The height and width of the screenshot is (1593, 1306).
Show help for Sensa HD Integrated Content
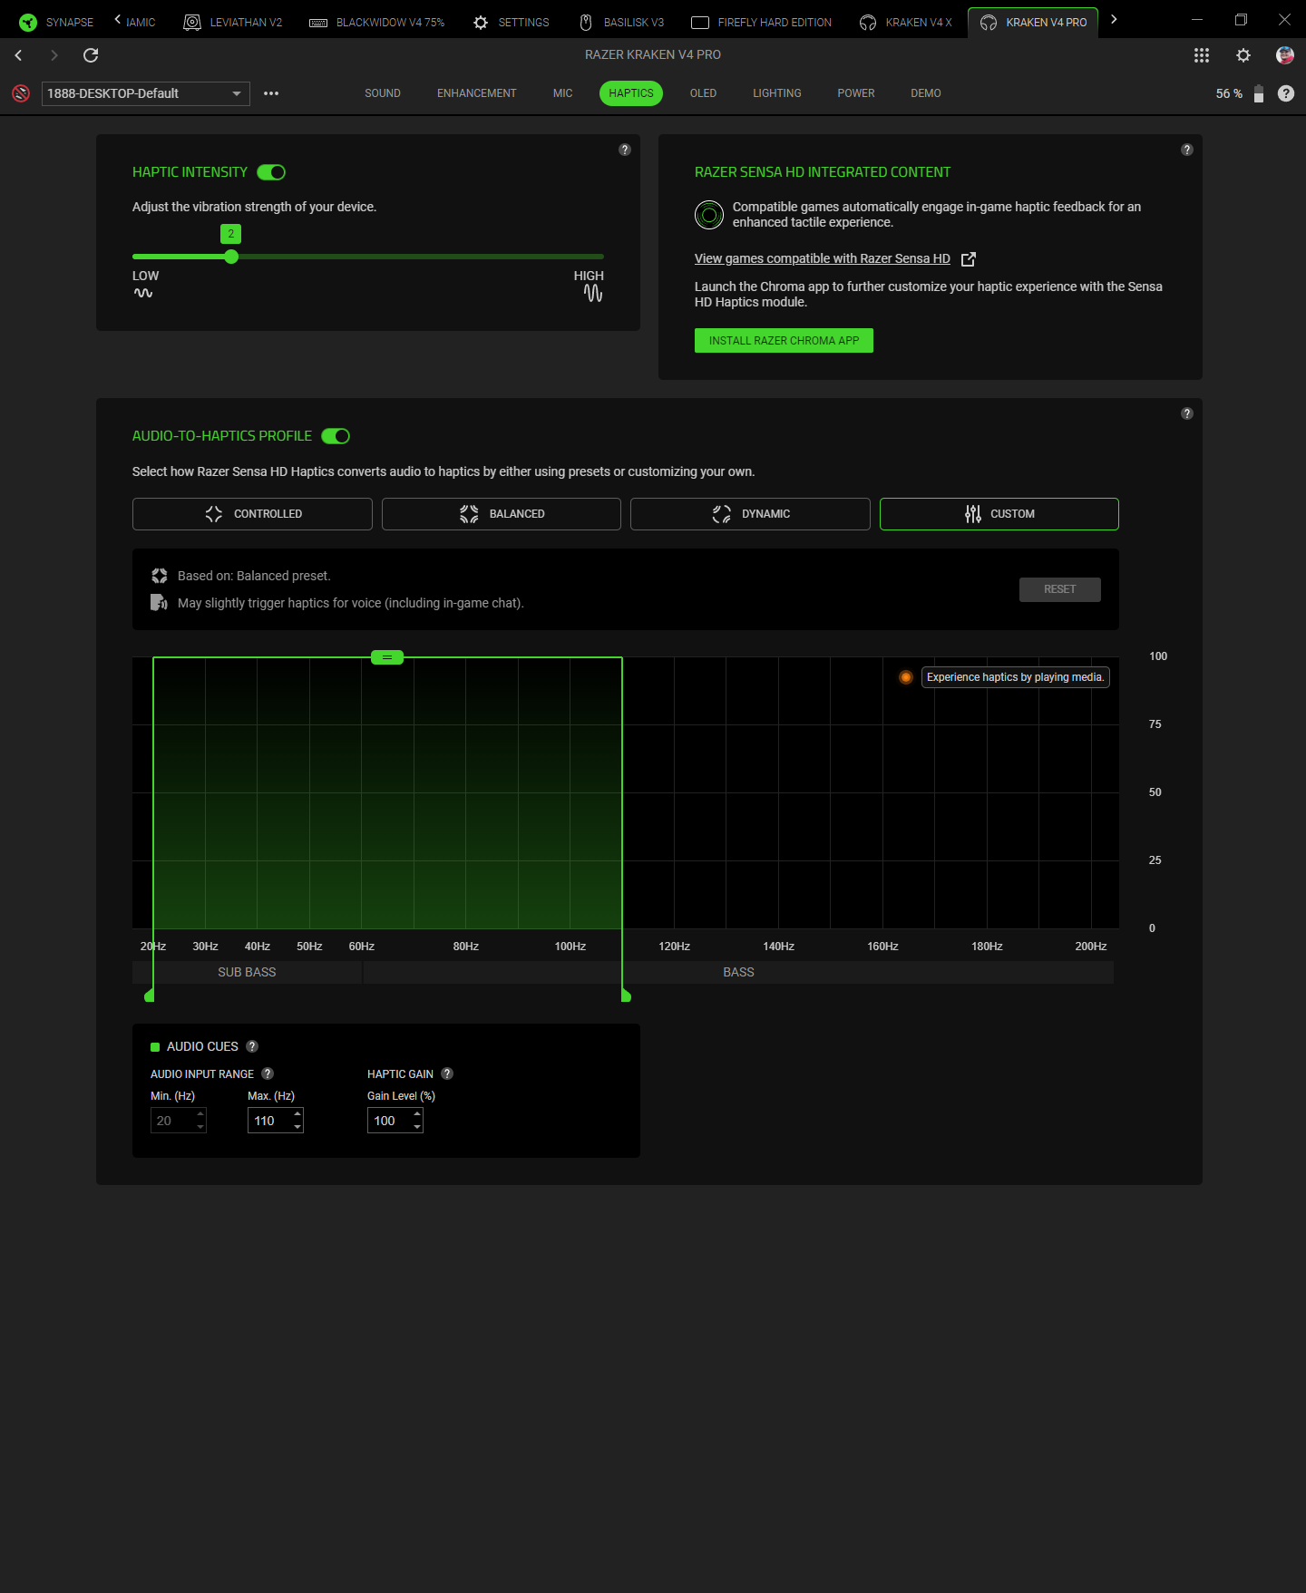pos(1187,150)
